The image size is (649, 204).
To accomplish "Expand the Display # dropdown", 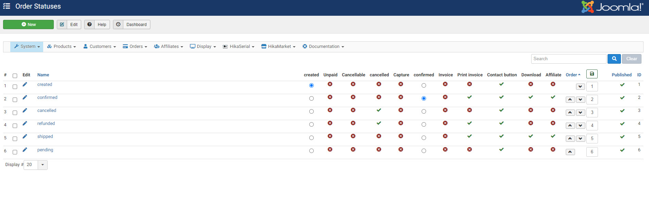I will tap(42, 165).
